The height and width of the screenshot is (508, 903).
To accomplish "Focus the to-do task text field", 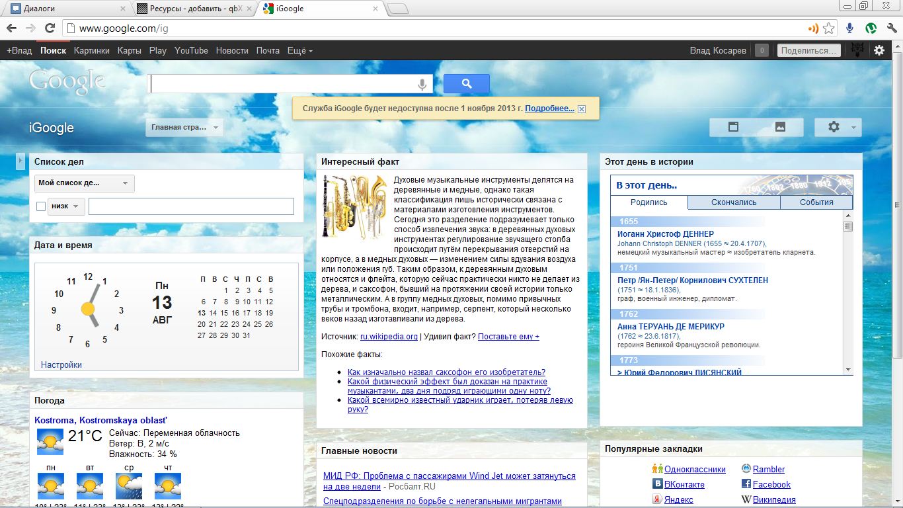I will pyautogui.click(x=191, y=206).
